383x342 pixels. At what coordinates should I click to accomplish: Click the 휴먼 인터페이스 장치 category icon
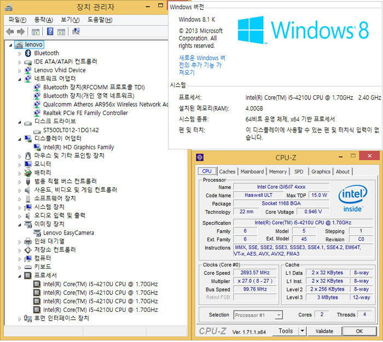point(28,318)
